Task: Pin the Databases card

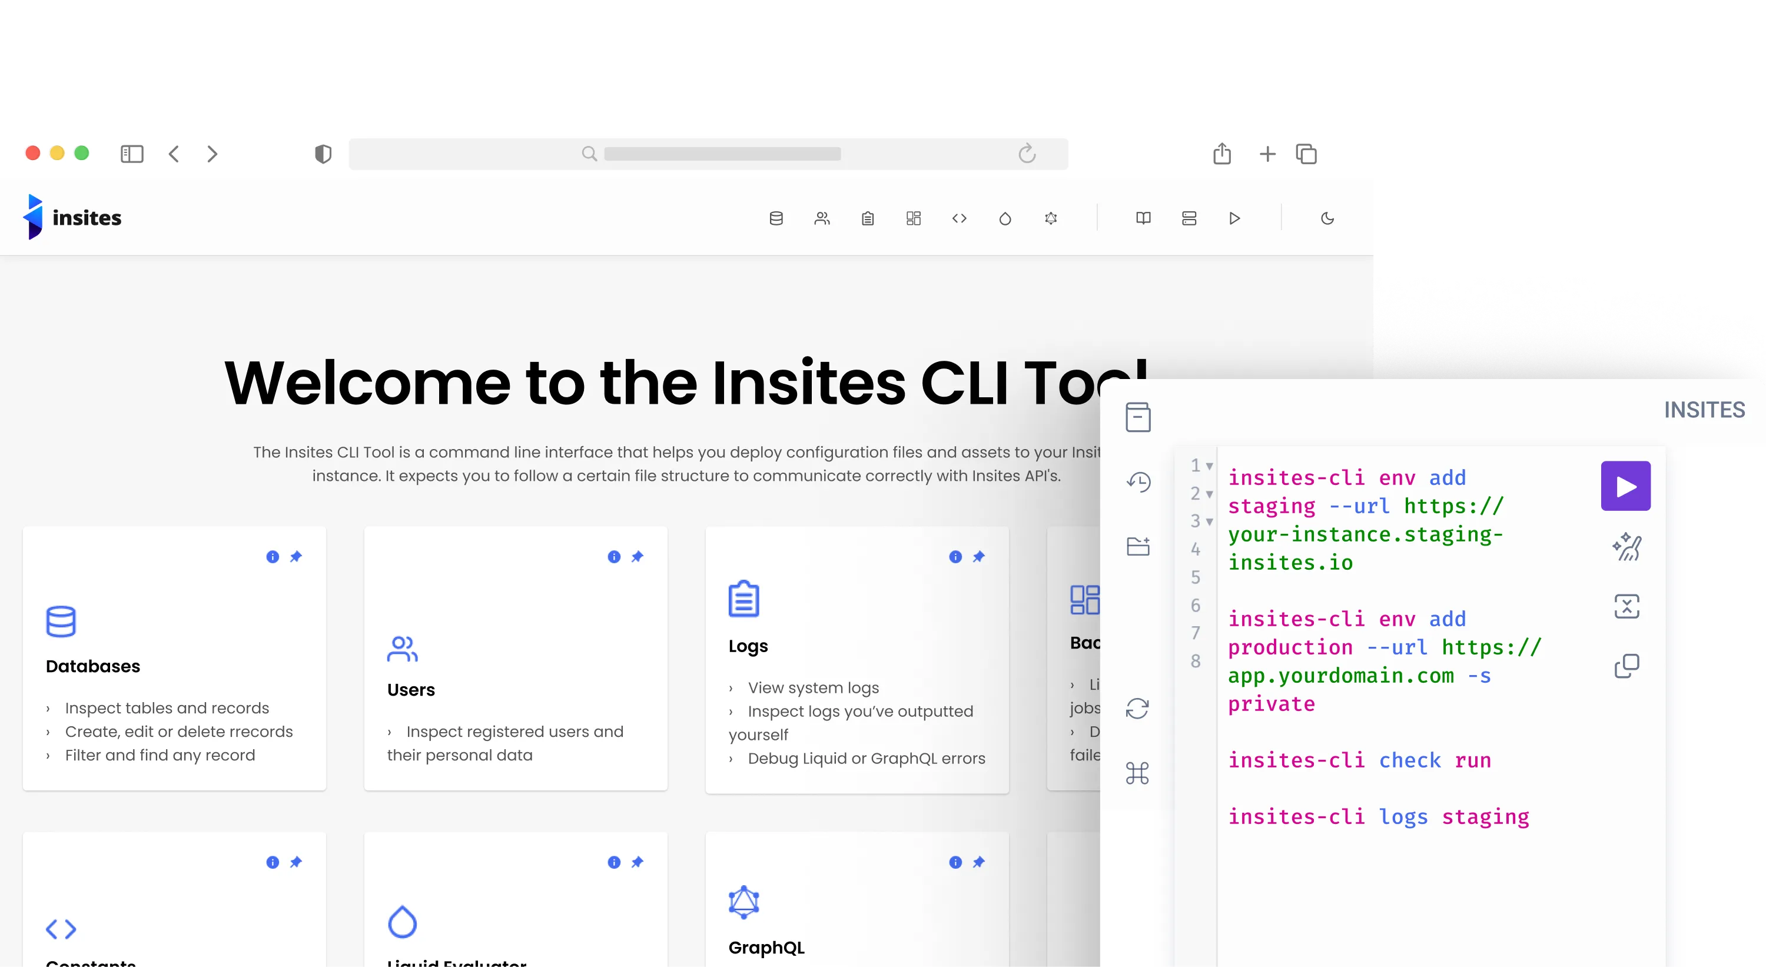Action: (x=296, y=557)
